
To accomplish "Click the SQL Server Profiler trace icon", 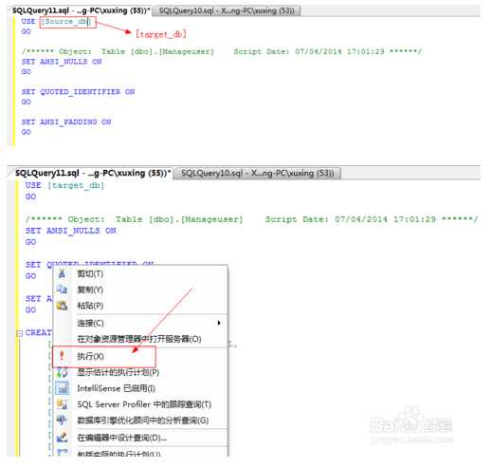I will (x=62, y=404).
